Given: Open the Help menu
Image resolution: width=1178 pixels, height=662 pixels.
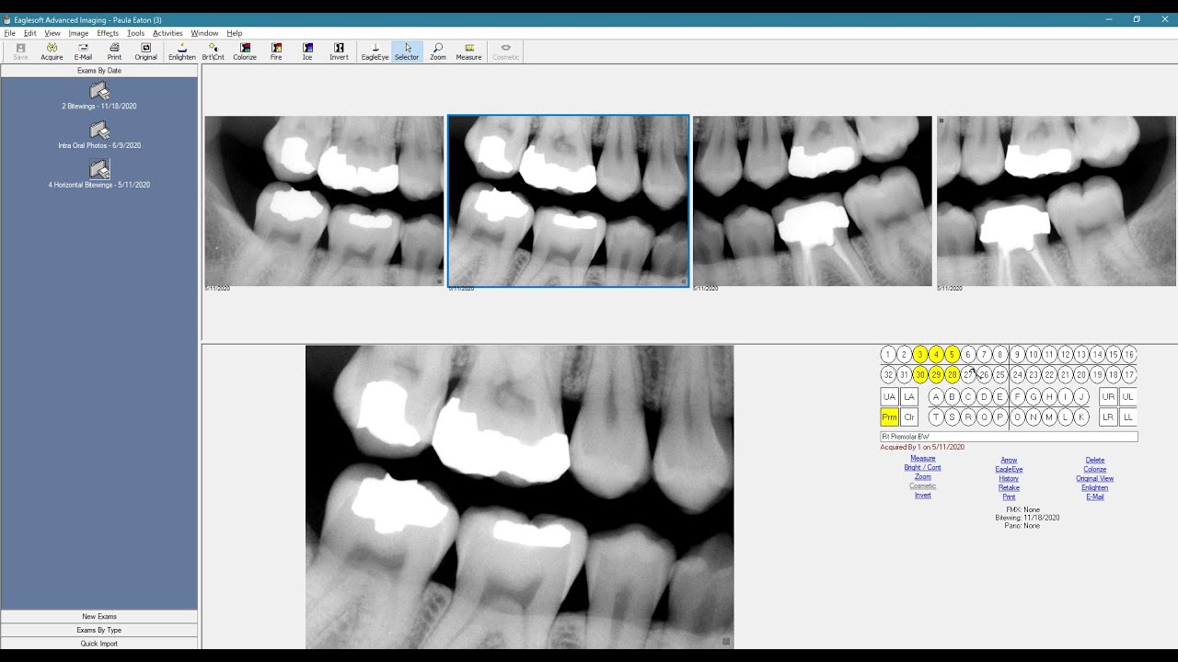Looking at the screenshot, I should [x=235, y=33].
